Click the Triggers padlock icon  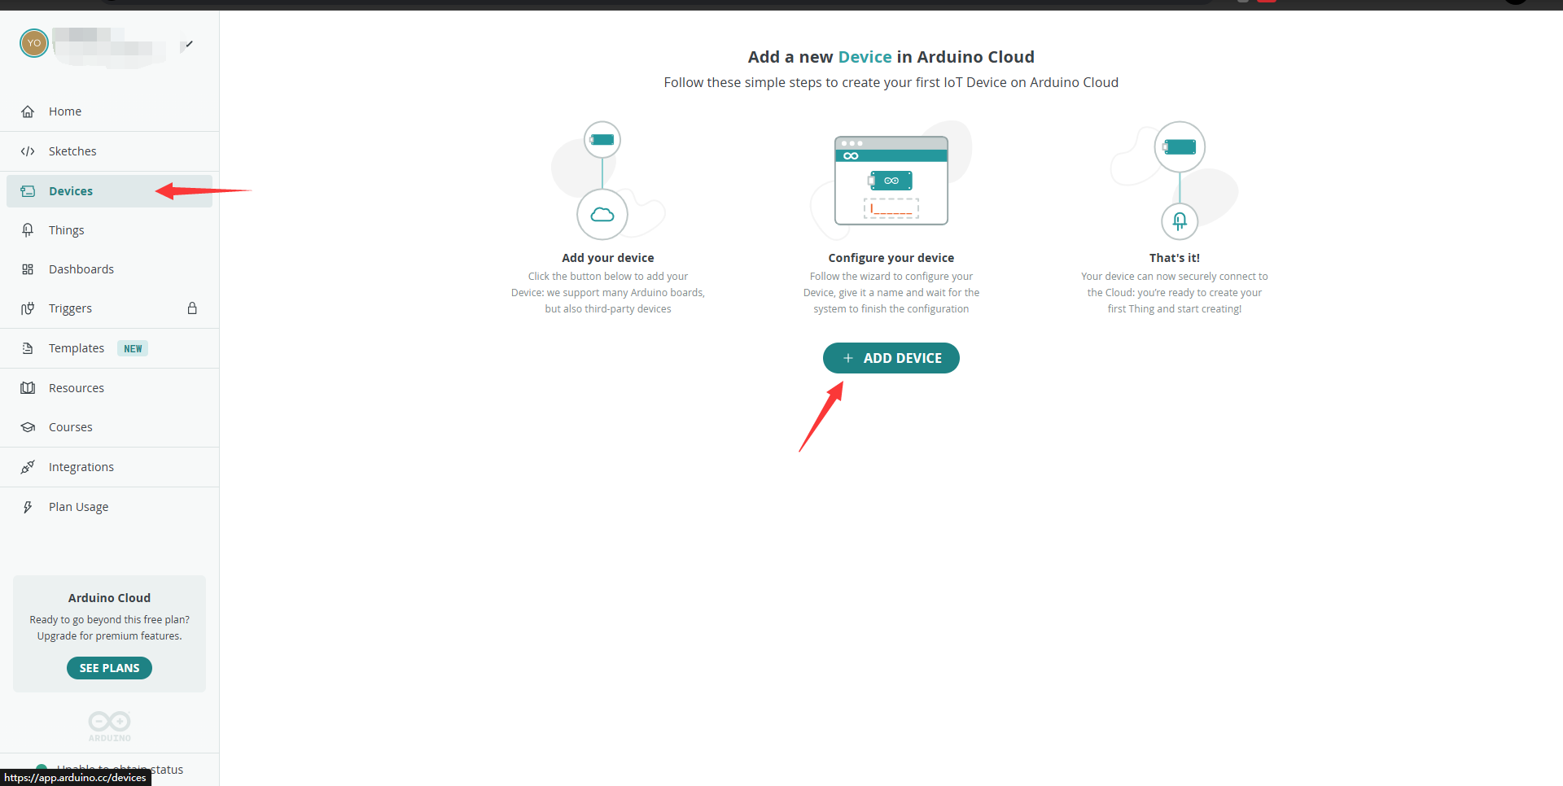tap(192, 308)
